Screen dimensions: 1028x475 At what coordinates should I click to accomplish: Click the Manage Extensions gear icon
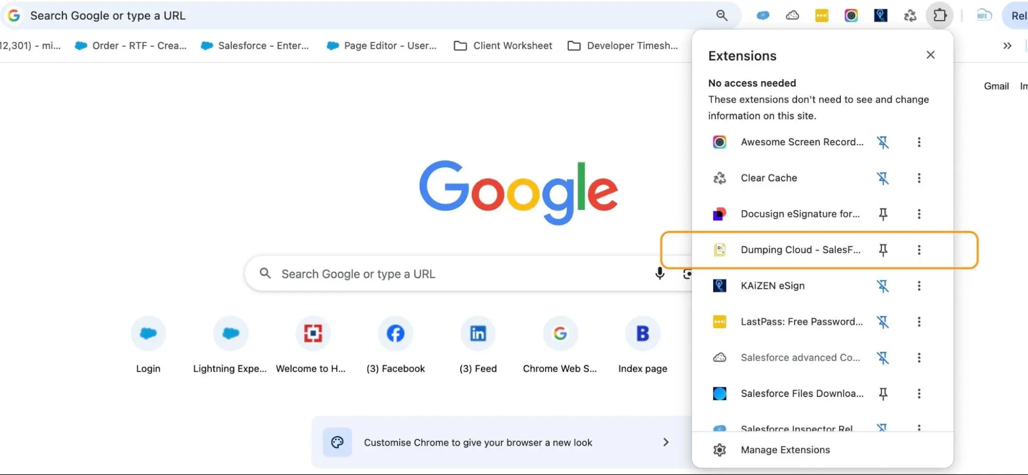pyautogui.click(x=719, y=450)
